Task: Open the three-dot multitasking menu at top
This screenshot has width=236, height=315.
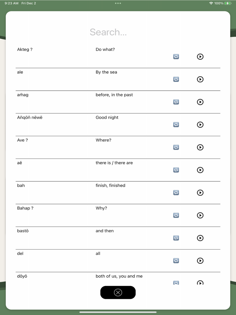Action: (x=118, y=3)
